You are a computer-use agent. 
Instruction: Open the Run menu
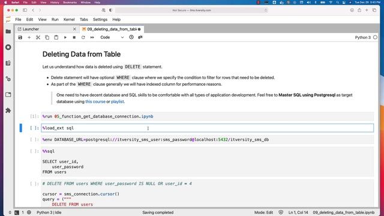pyautogui.click(x=55, y=20)
